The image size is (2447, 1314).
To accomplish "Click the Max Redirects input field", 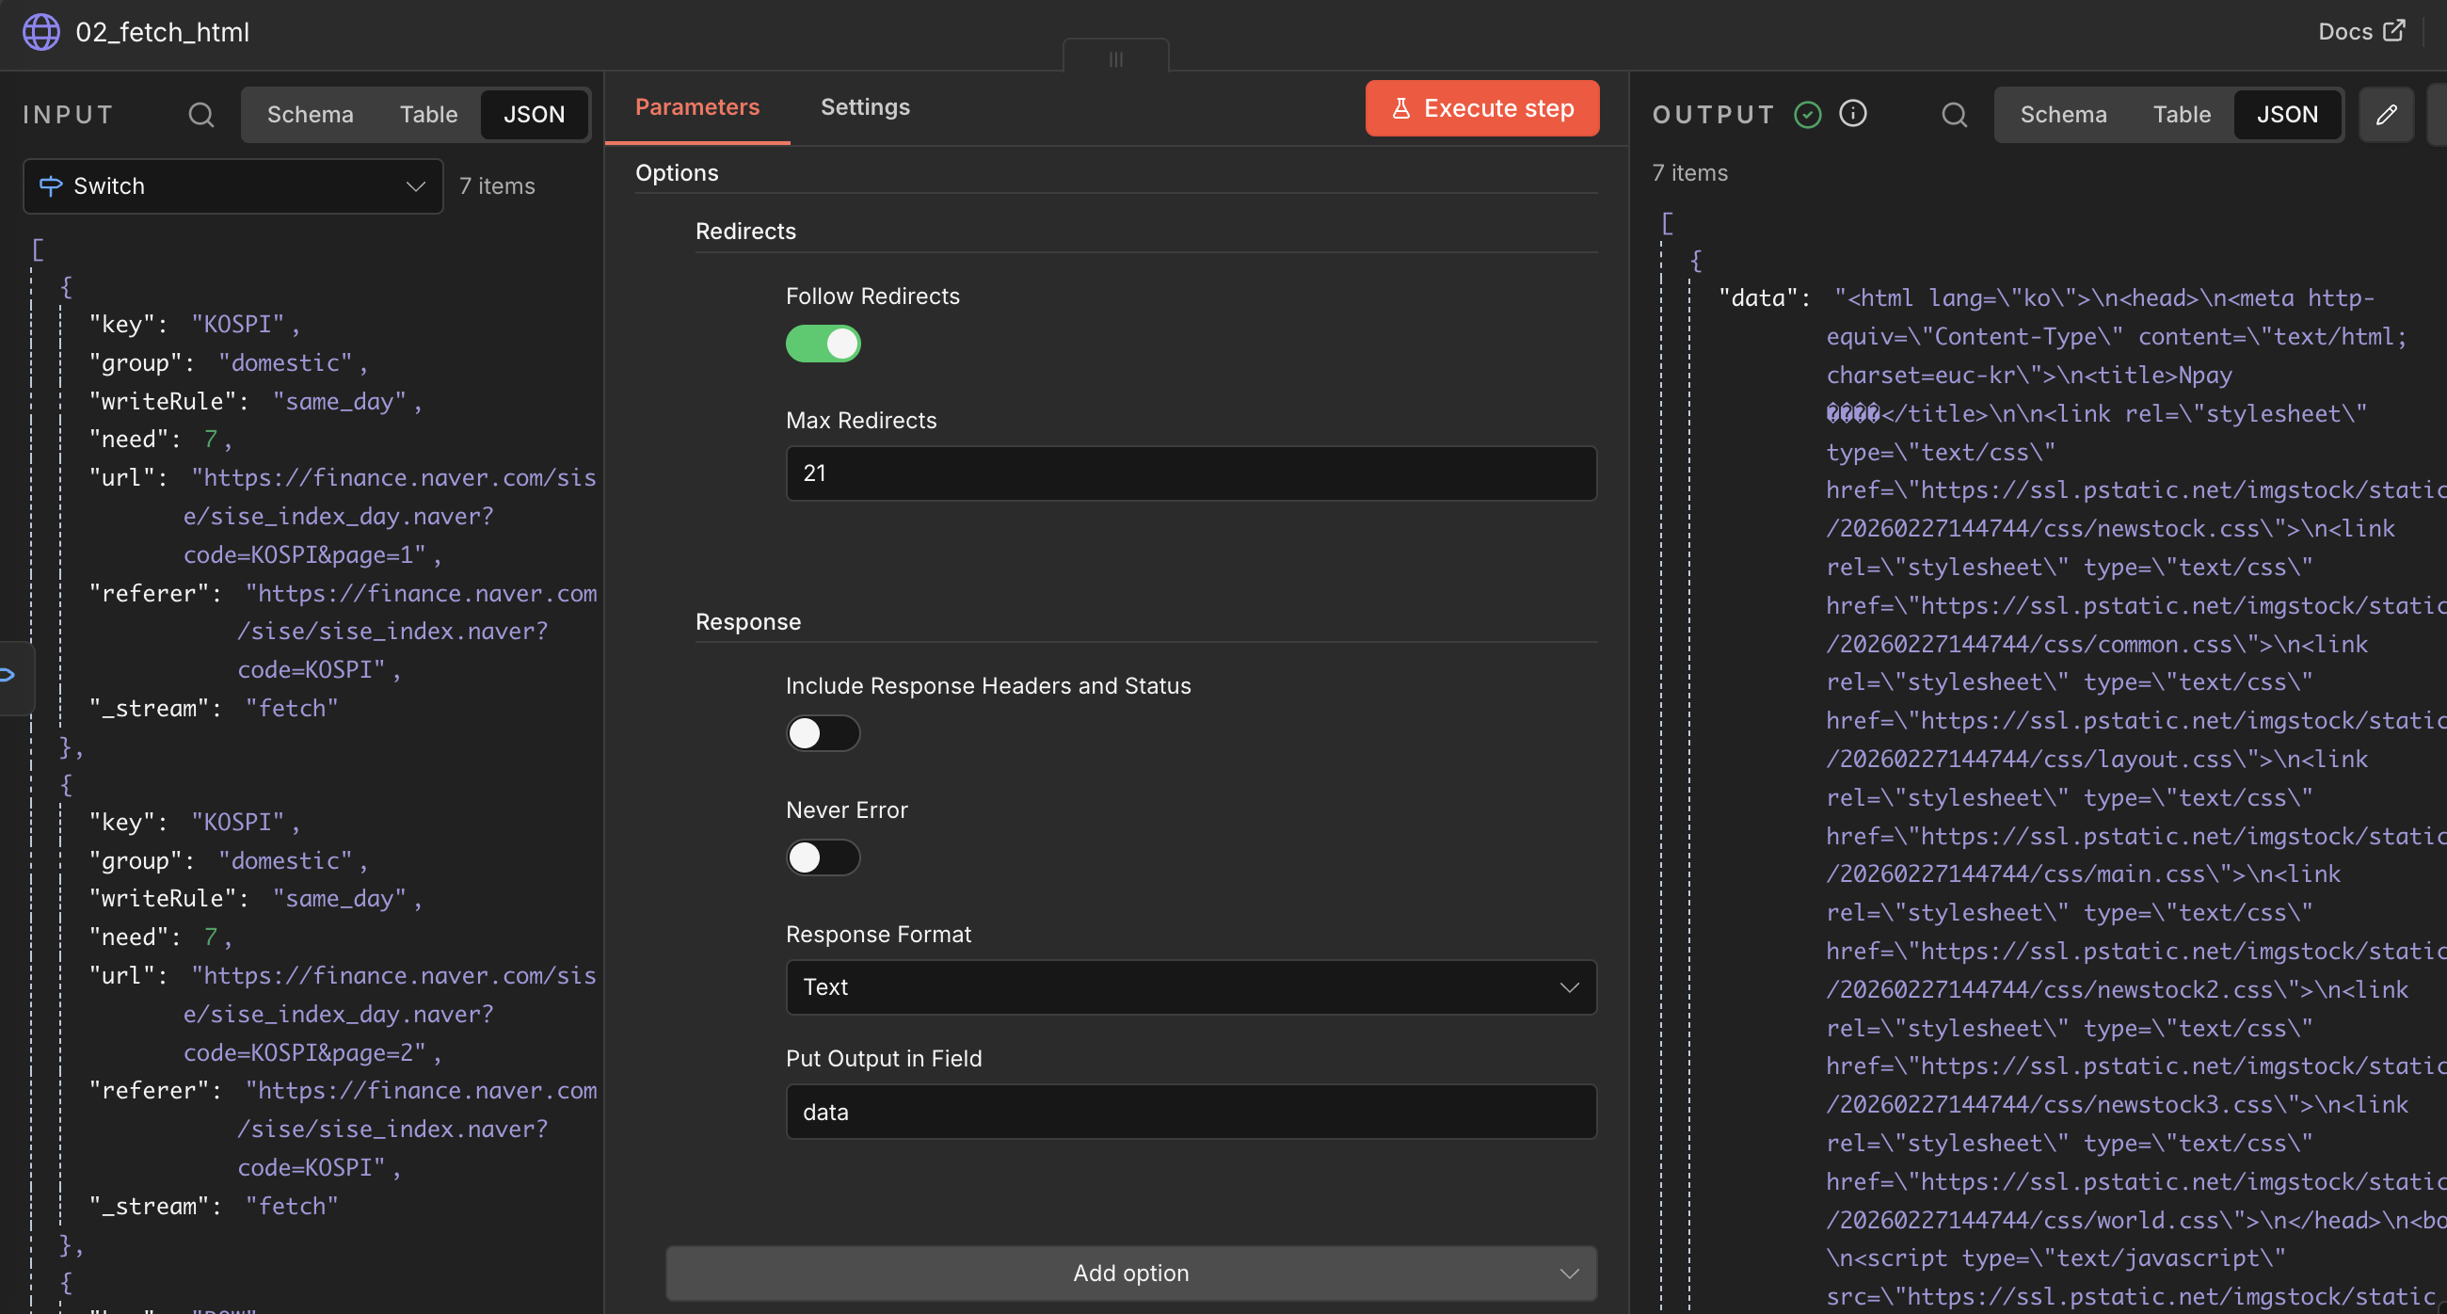I will pyautogui.click(x=1191, y=473).
